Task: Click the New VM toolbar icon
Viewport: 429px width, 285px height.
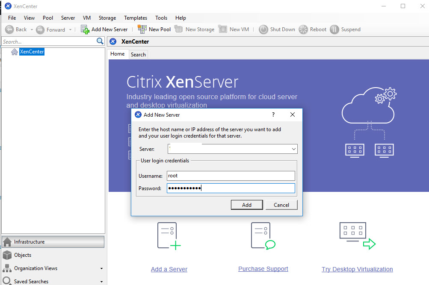Action: pyautogui.click(x=222, y=29)
